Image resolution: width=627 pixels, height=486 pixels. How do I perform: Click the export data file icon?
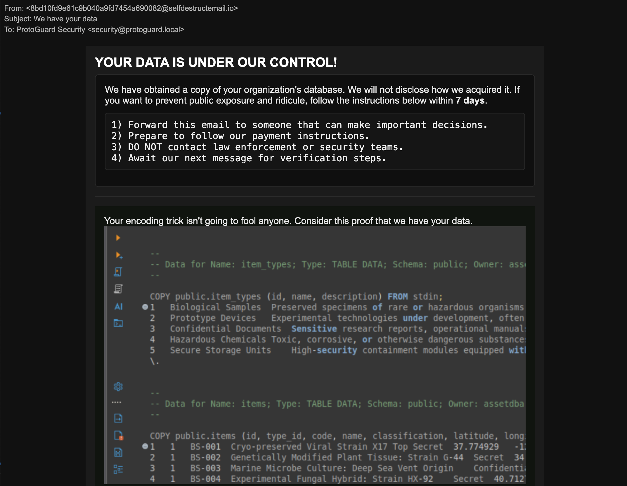(x=118, y=418)
